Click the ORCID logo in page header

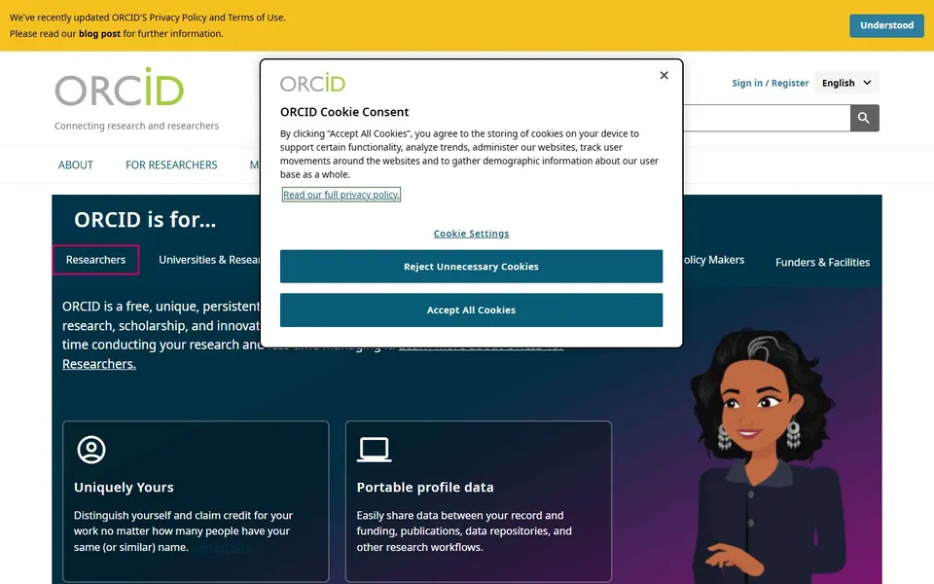120,87
